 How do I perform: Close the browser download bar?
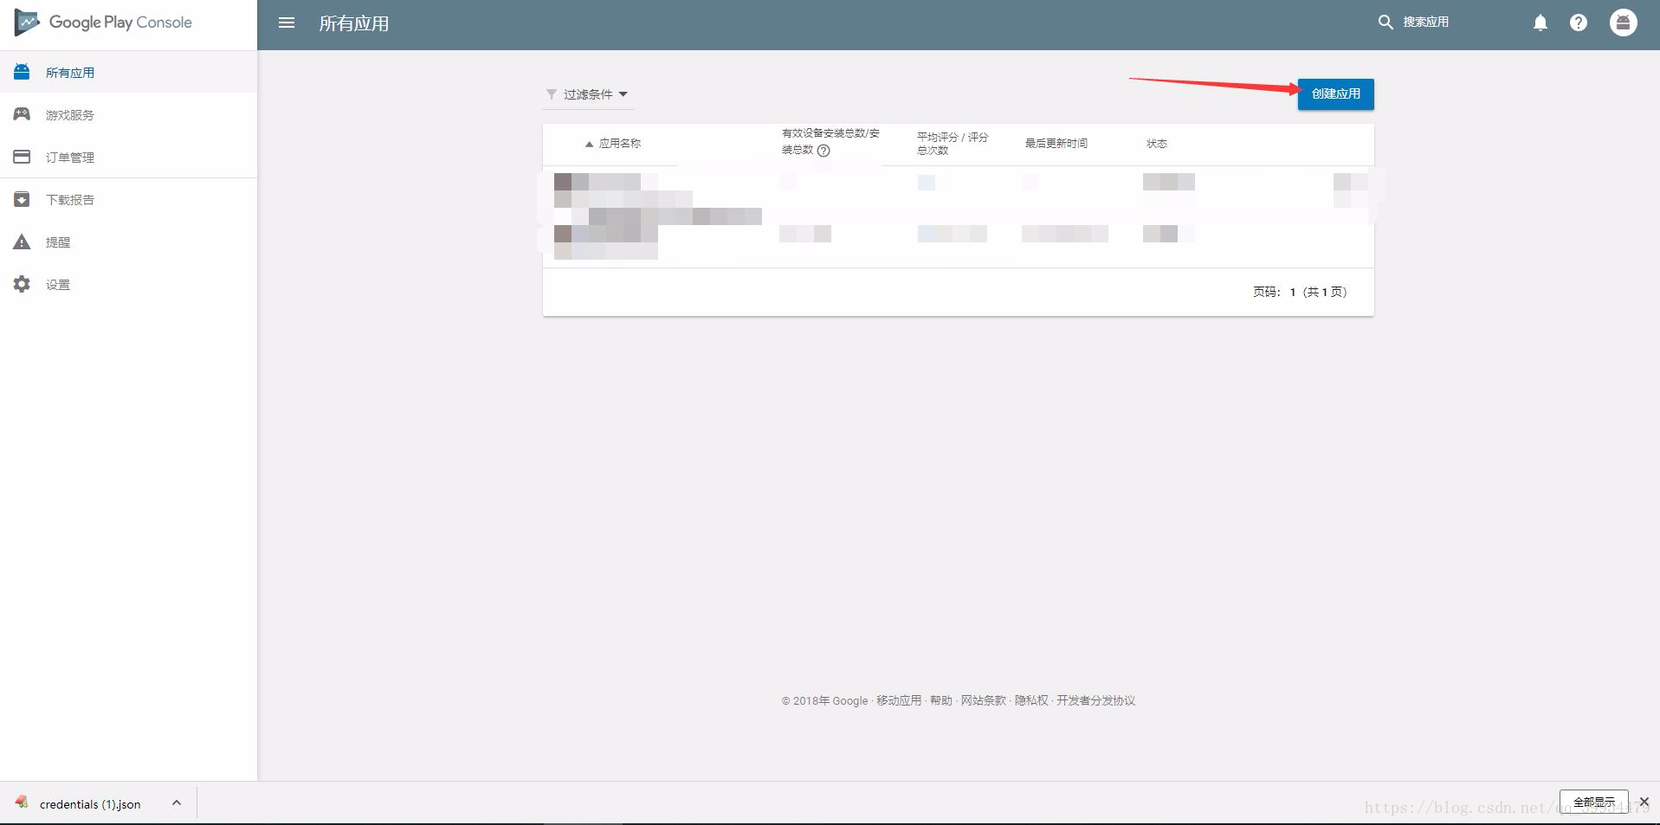point(1644,802)
